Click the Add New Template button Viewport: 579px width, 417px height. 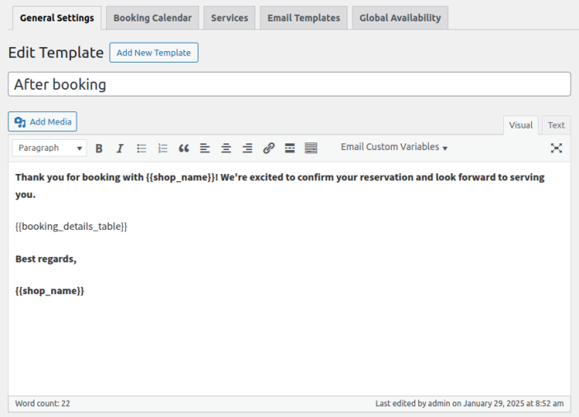(153, 53)
